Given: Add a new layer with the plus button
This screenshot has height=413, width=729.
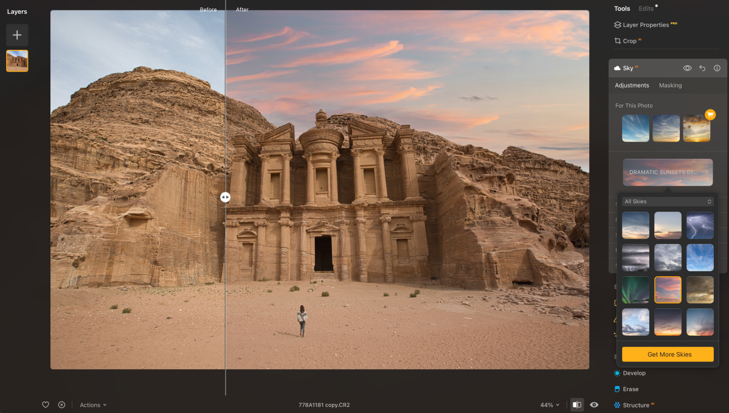Looking at the screenshot, I should click(16, 35).
